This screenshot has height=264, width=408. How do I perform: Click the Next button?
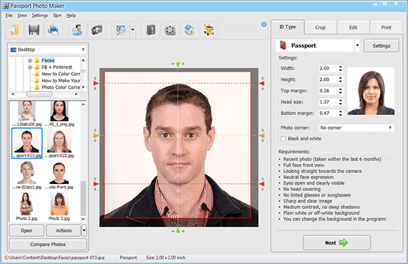(x=336, y=243)
